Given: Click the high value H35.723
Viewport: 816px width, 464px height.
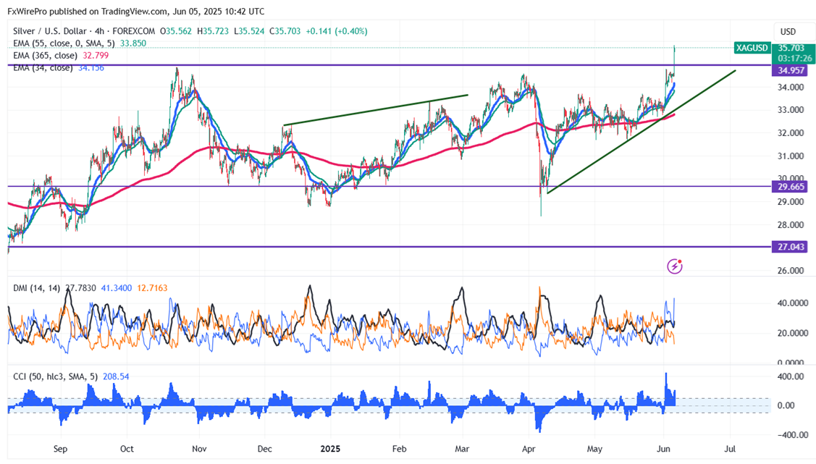Looking at the screenshot, I should [x=212, y=31].
